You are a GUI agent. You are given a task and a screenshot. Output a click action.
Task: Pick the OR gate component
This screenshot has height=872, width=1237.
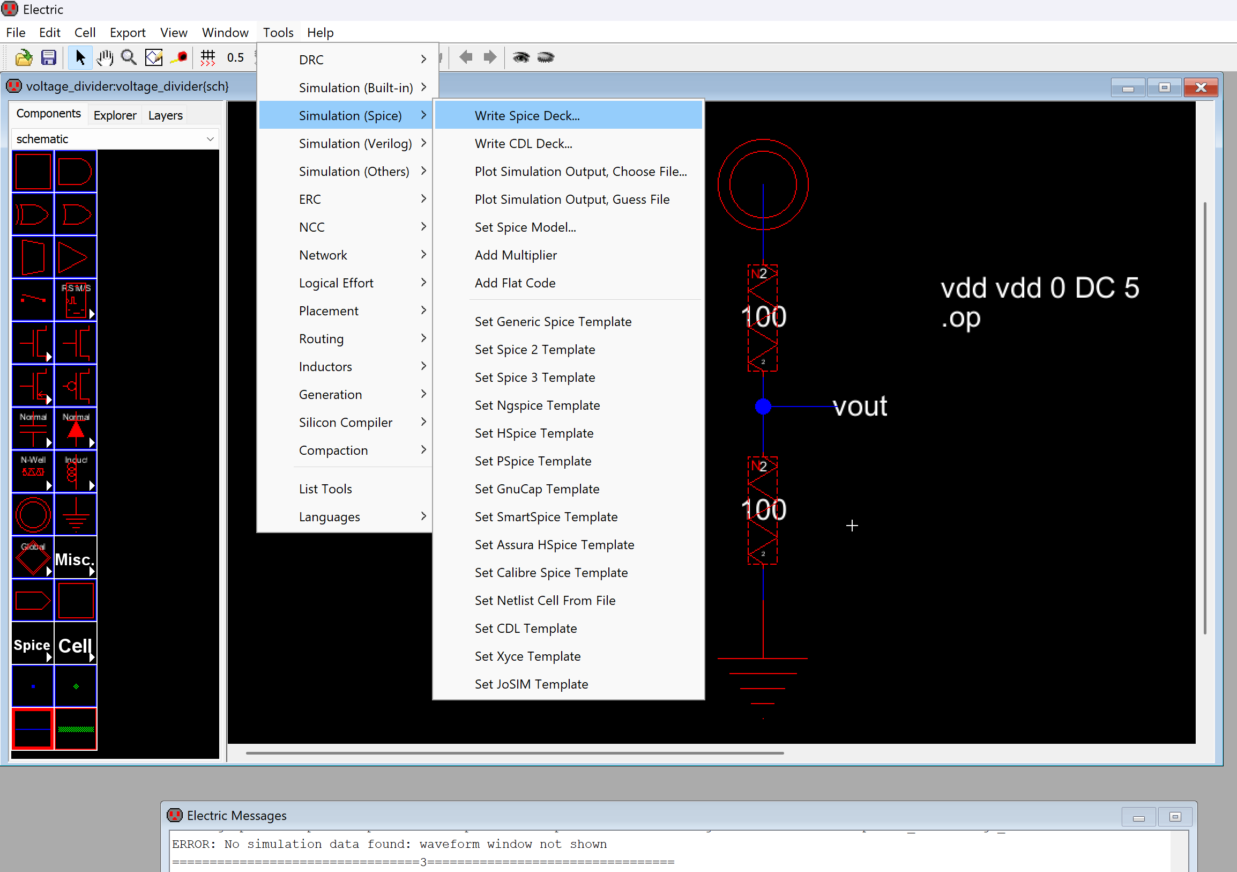pos(76,215)
